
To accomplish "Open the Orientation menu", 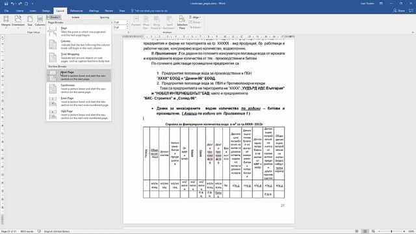I will (x=18, y=21).
